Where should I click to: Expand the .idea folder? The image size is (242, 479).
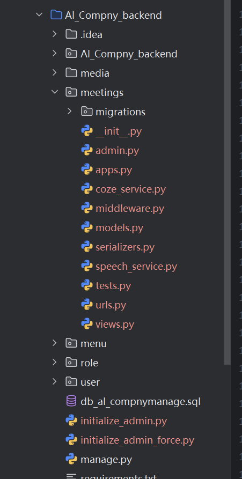[54, 34]
